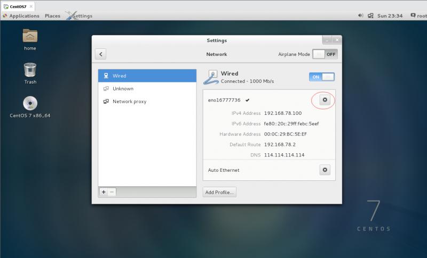The image size is (427, 258).
Task: Open the root user menu
Action: [x=419, y=16]
